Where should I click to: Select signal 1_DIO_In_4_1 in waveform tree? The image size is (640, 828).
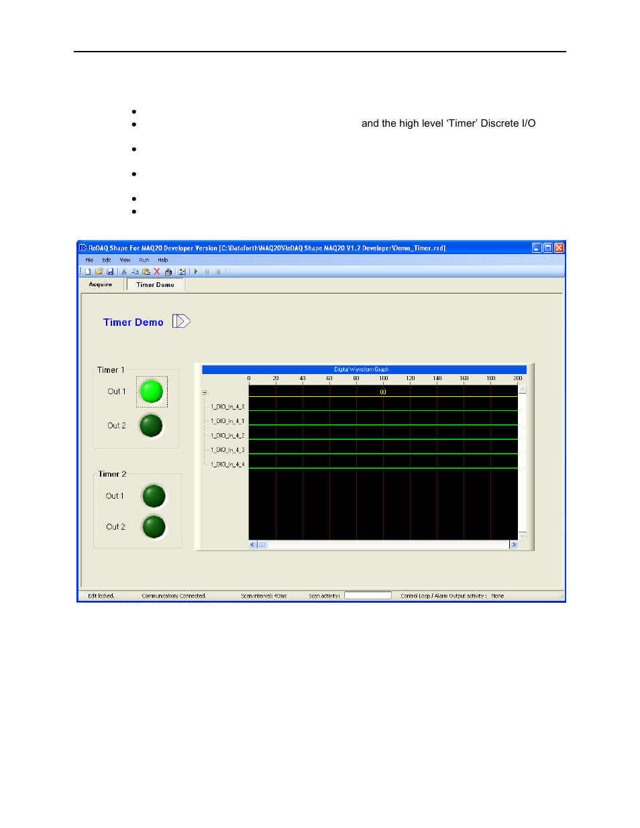point(227,422)
